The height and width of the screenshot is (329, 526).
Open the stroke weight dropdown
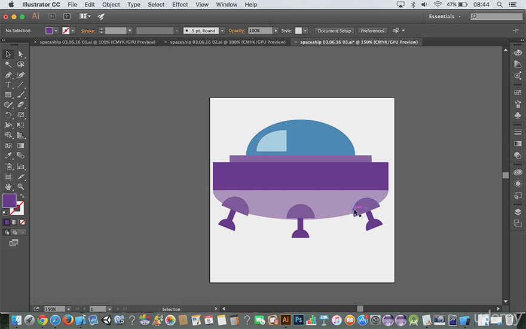130,31
